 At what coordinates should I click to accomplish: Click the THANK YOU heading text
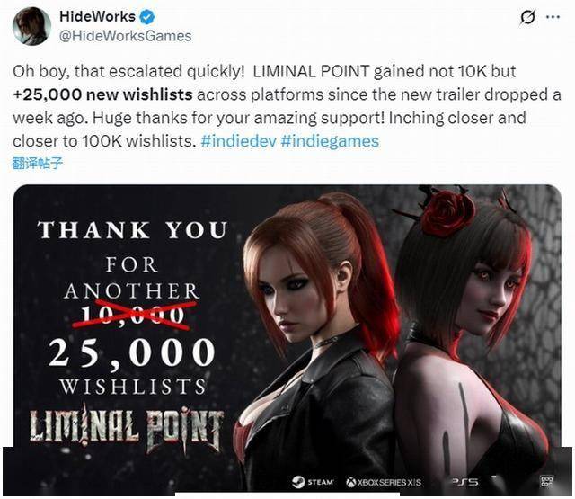coord(132,230)
